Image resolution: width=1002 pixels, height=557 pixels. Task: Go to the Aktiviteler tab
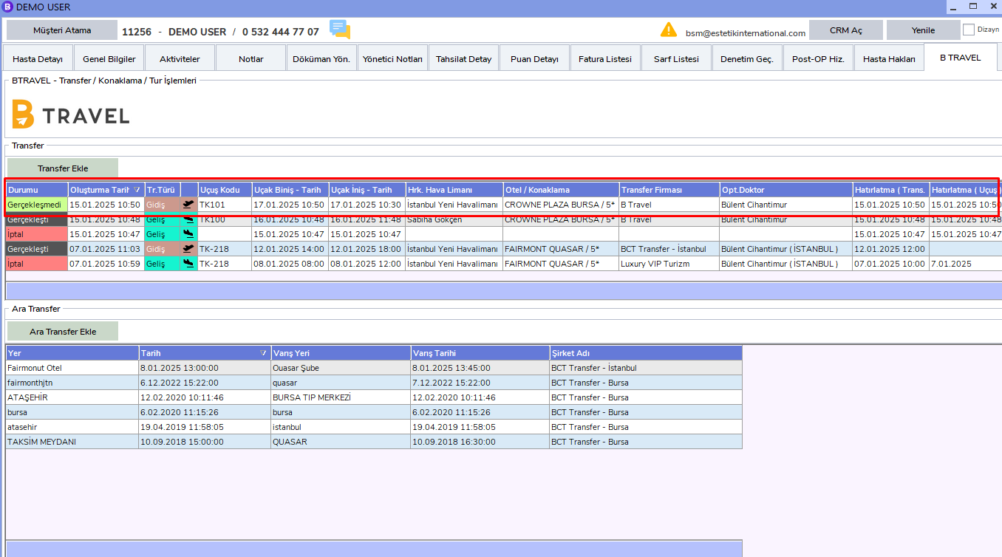tap(180, 58)
